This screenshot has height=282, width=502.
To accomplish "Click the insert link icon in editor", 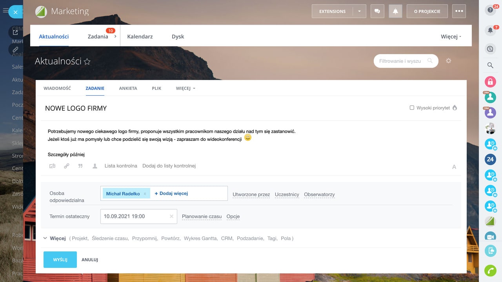I will click(x=67, y=166).
